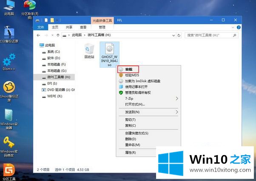Image resolution: width=256 pixels, height=181 pixels.
Task: Choose 使用记事本打开 from context menu
Action: (x=148, y=87)
